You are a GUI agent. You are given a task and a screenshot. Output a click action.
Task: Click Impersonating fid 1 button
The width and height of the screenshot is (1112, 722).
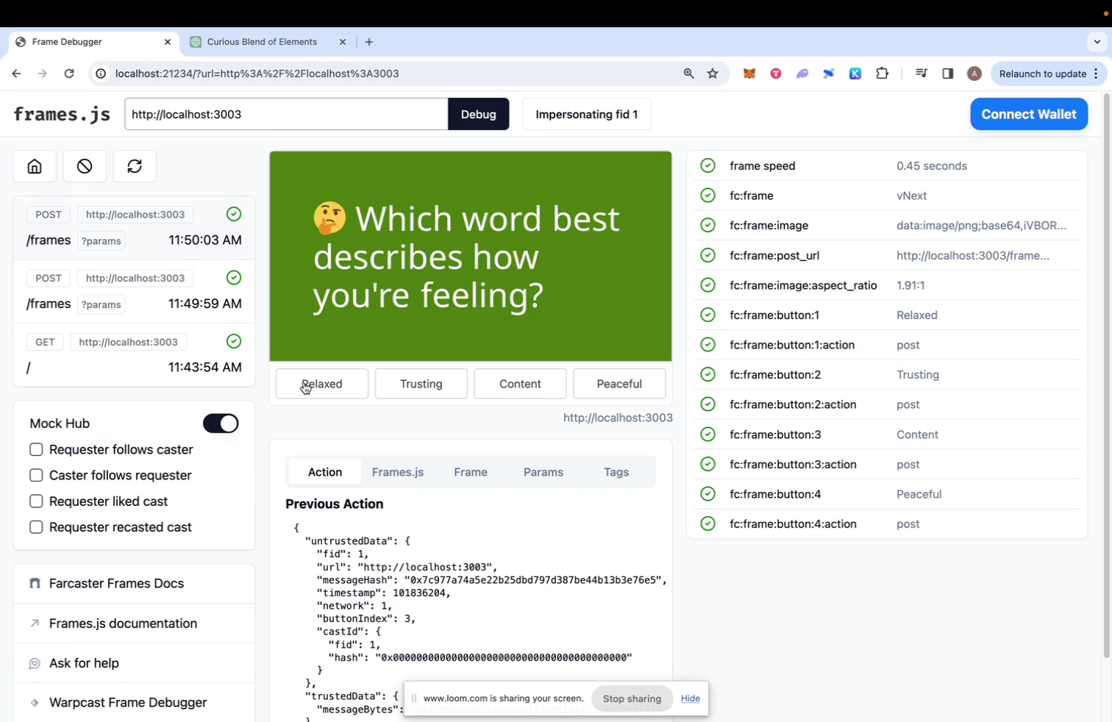[587, 114]
